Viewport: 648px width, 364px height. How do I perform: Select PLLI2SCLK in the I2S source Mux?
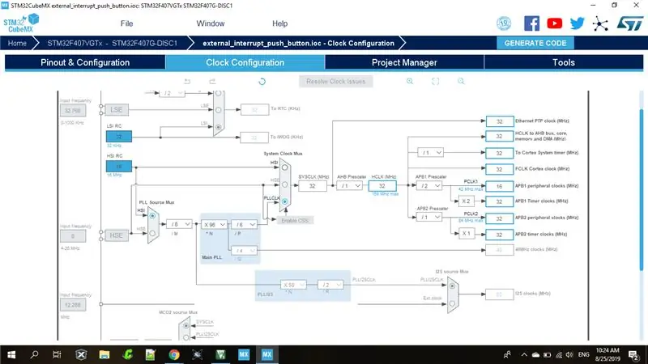452,286
